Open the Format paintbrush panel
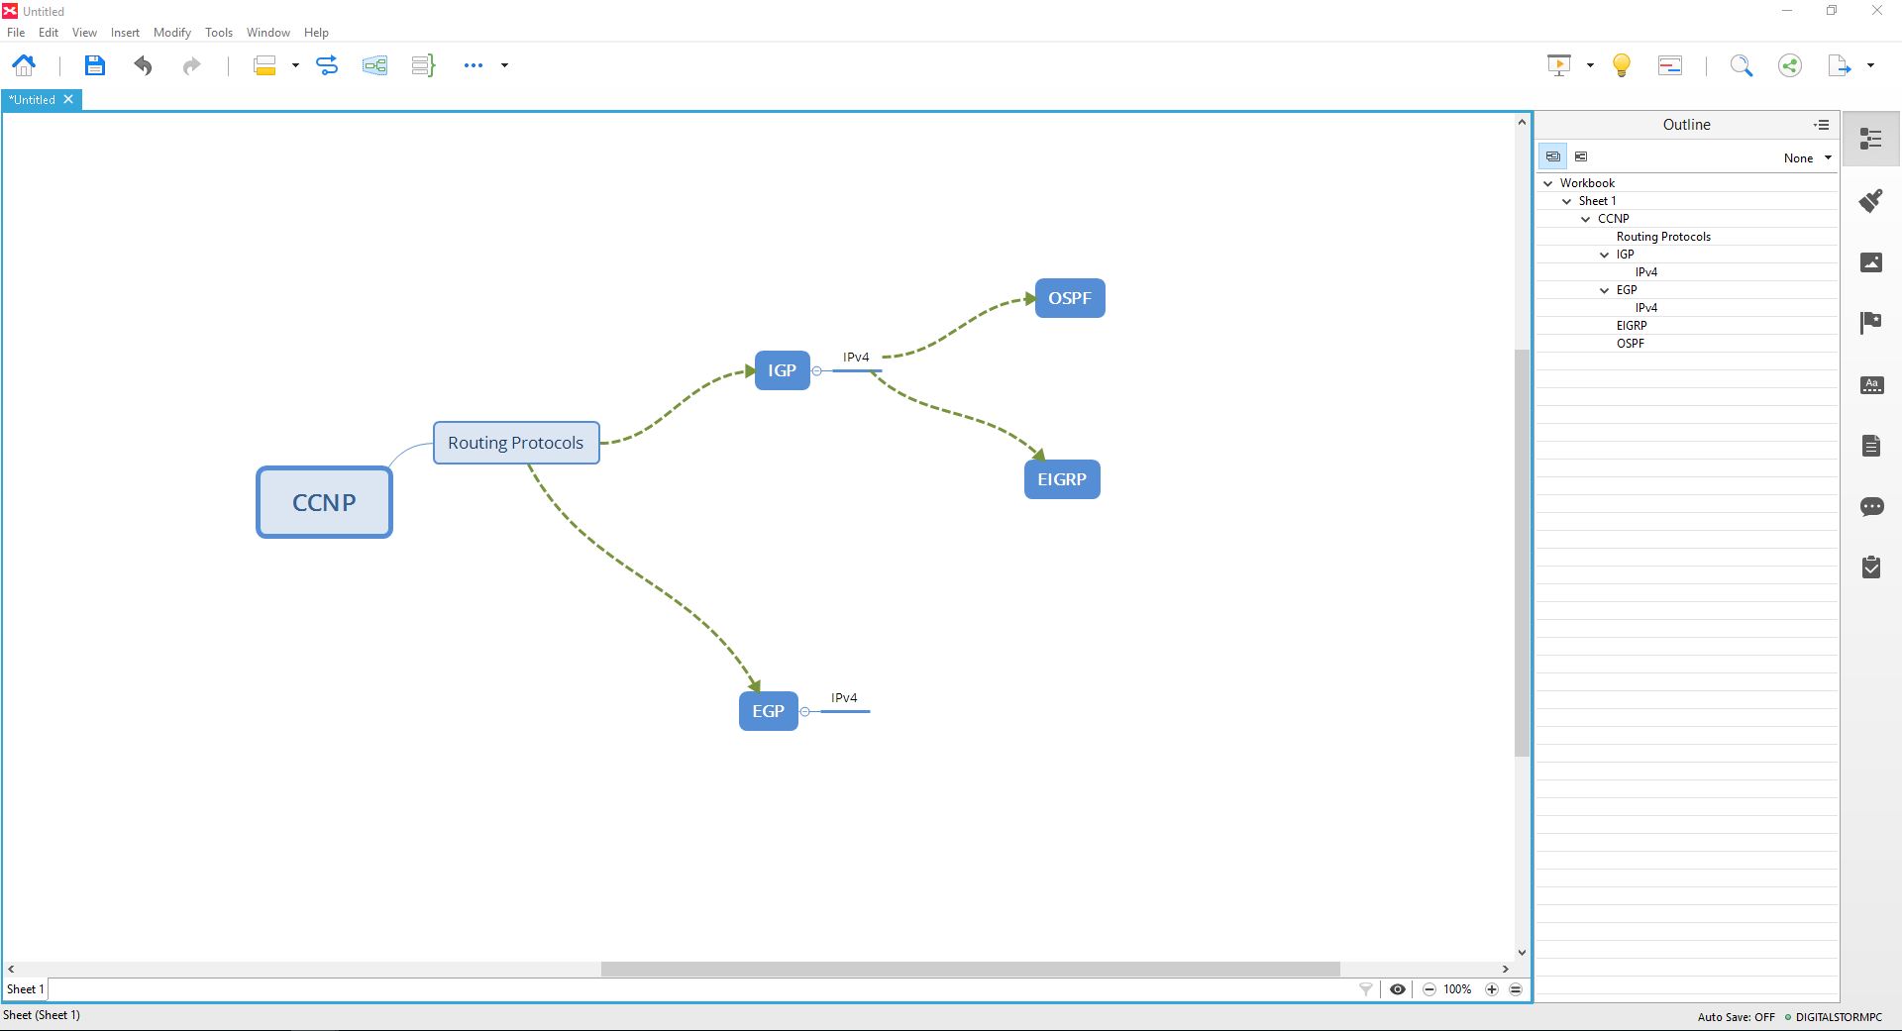The image size is (1902, 1031). pos(1870,201)
